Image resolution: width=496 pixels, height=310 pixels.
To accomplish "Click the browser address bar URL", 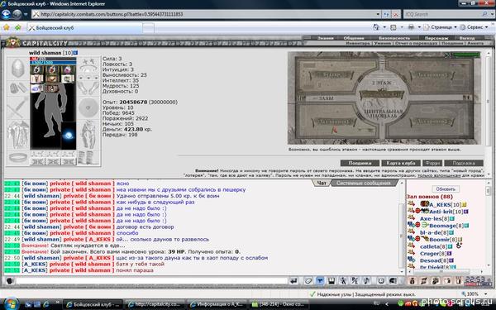I will (x=112, y=14).
